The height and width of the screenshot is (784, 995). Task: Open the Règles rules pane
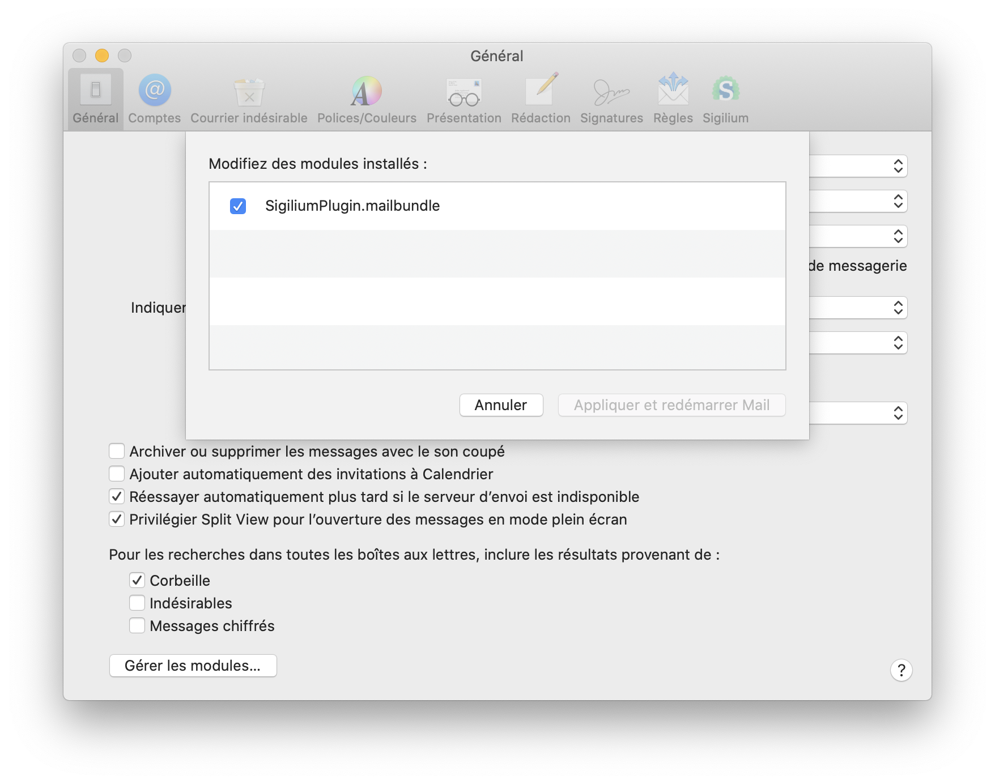pos(673,100)
